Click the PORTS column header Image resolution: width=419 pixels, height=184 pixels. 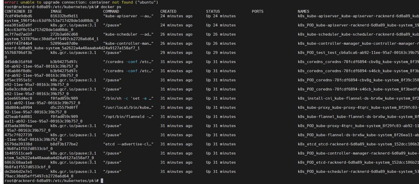(258, 11)
